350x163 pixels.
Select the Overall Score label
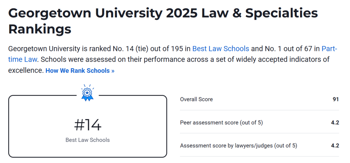196,99
